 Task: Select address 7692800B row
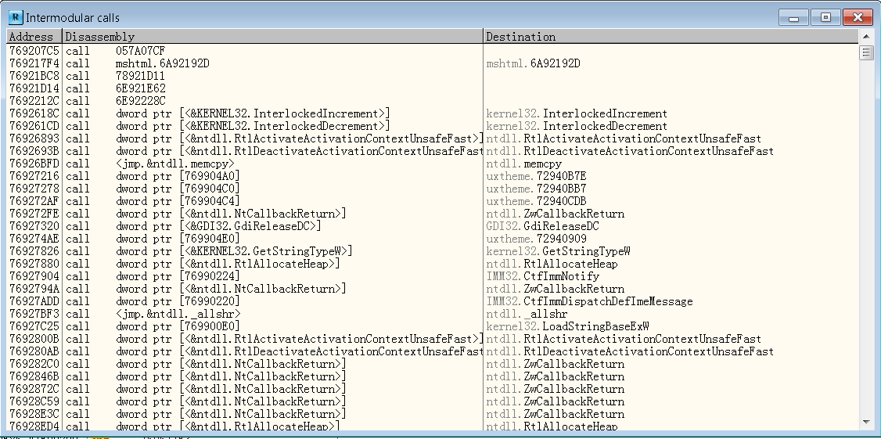pyautogui.click(x=433, y=339)
